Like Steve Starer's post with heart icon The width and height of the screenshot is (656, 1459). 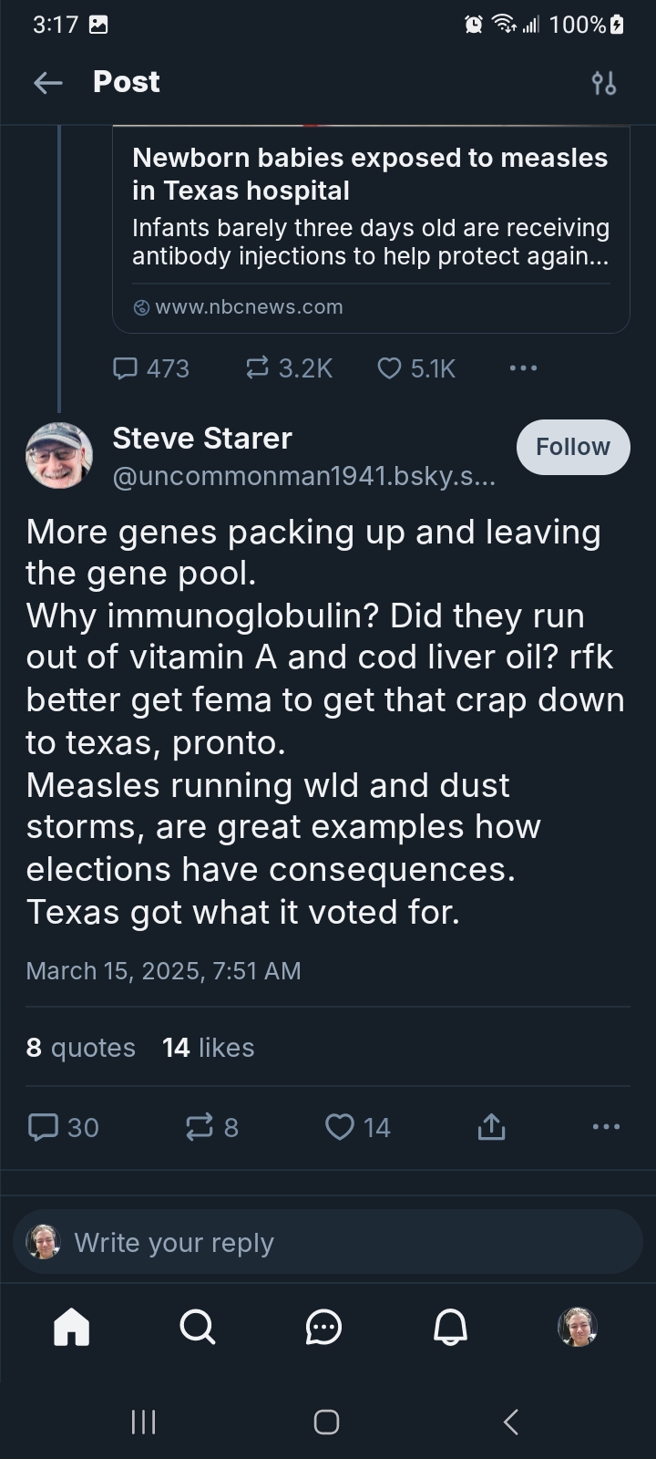pos(339,1128)
